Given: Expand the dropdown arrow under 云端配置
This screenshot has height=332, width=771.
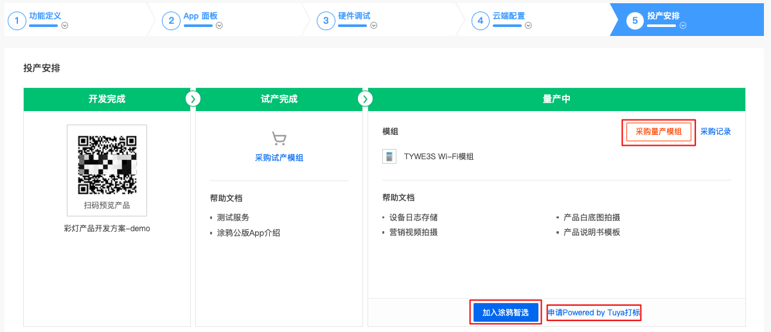Looking at the screenshot, I should point(528,26).
